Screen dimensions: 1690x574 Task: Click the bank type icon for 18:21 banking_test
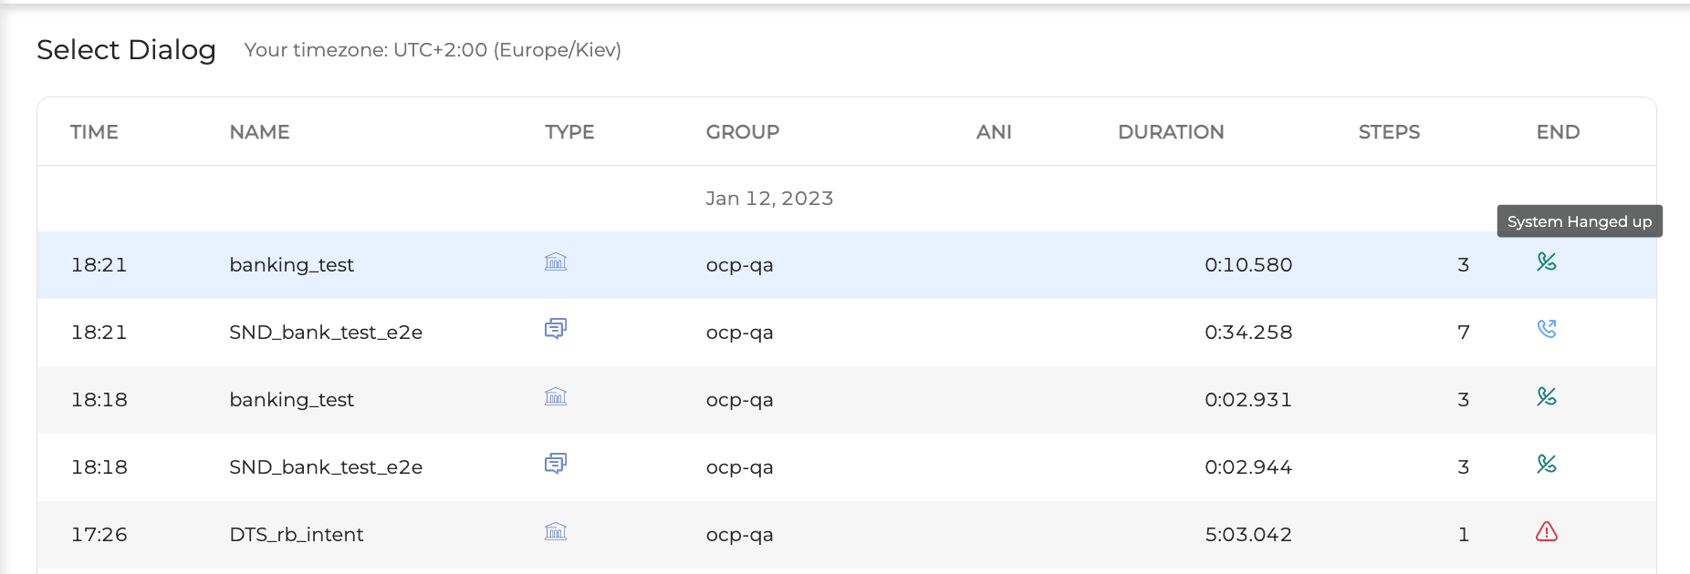(555, 262)
